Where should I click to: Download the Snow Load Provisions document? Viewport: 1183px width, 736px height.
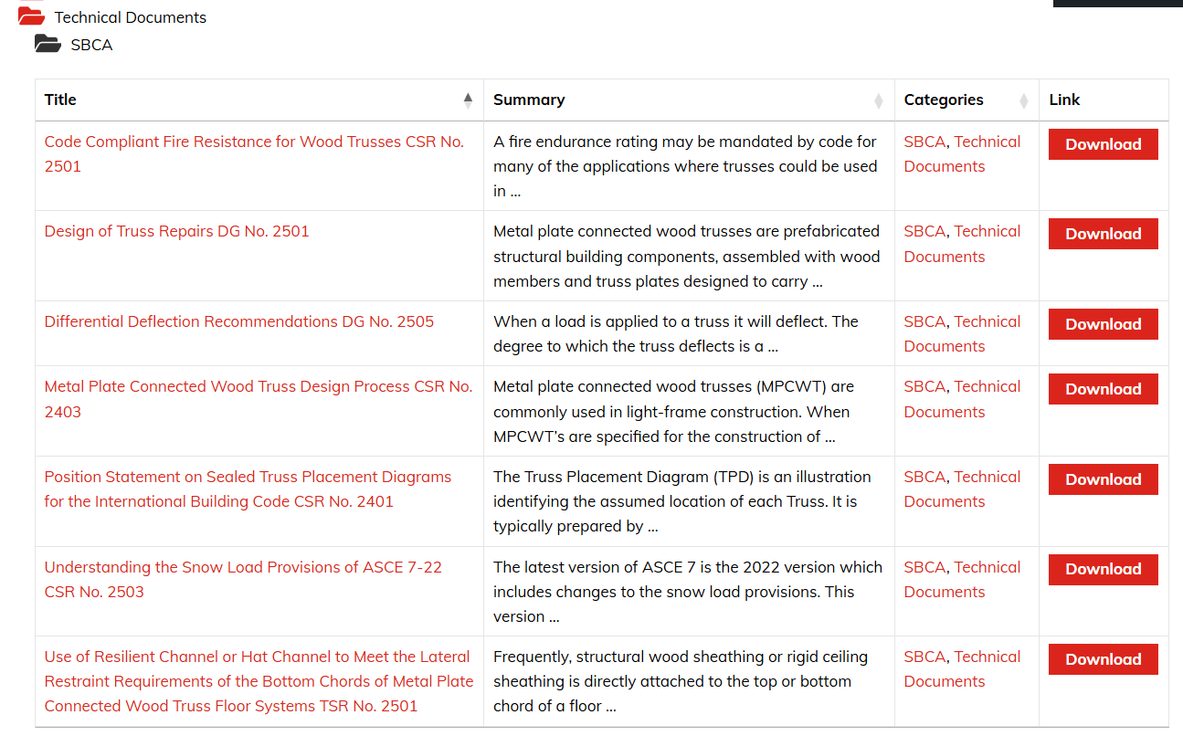coord(1103,569)
